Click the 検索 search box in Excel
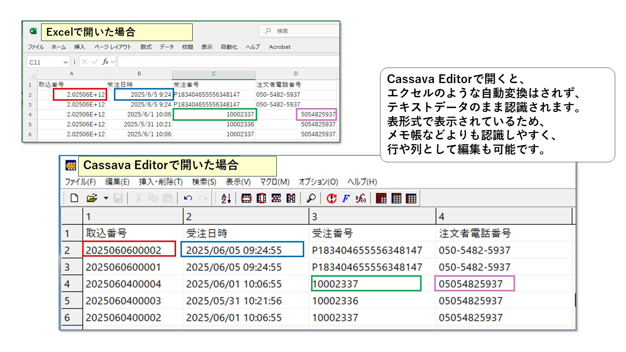The width and height of the screenshot is (626, 352). tap(299, 31)
